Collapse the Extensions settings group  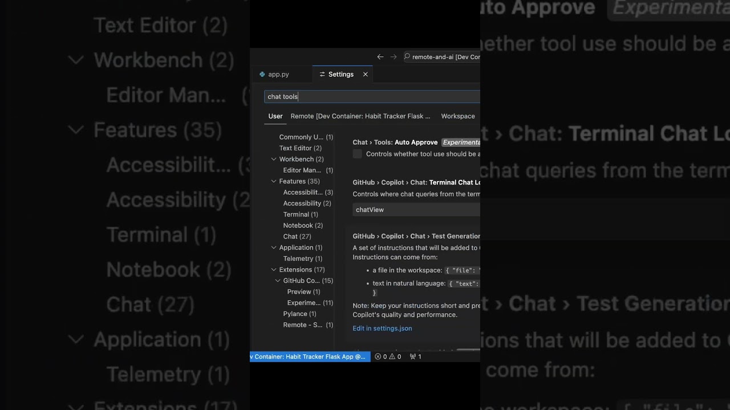pos(274,269)
